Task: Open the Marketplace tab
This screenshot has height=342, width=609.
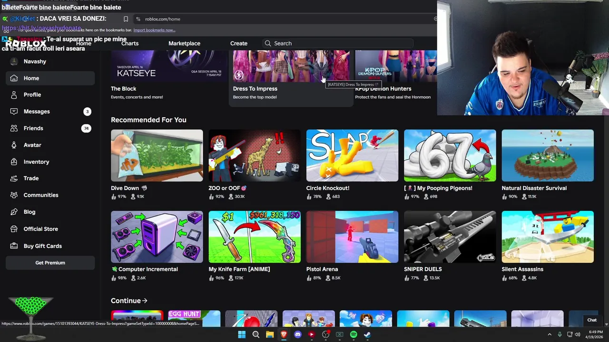Action: point(184,43)
